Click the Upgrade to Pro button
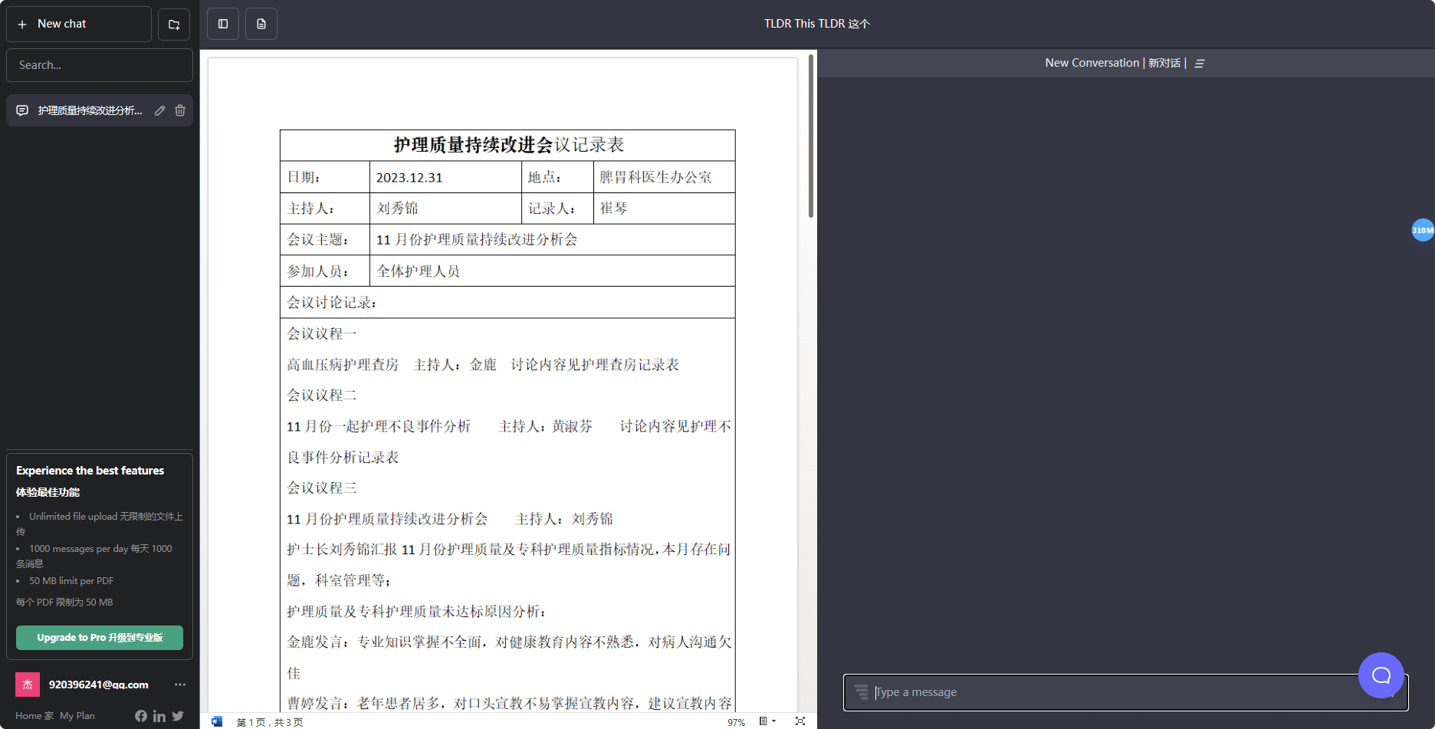This screenshot has height=729, width=1435. tap(100, 638)
